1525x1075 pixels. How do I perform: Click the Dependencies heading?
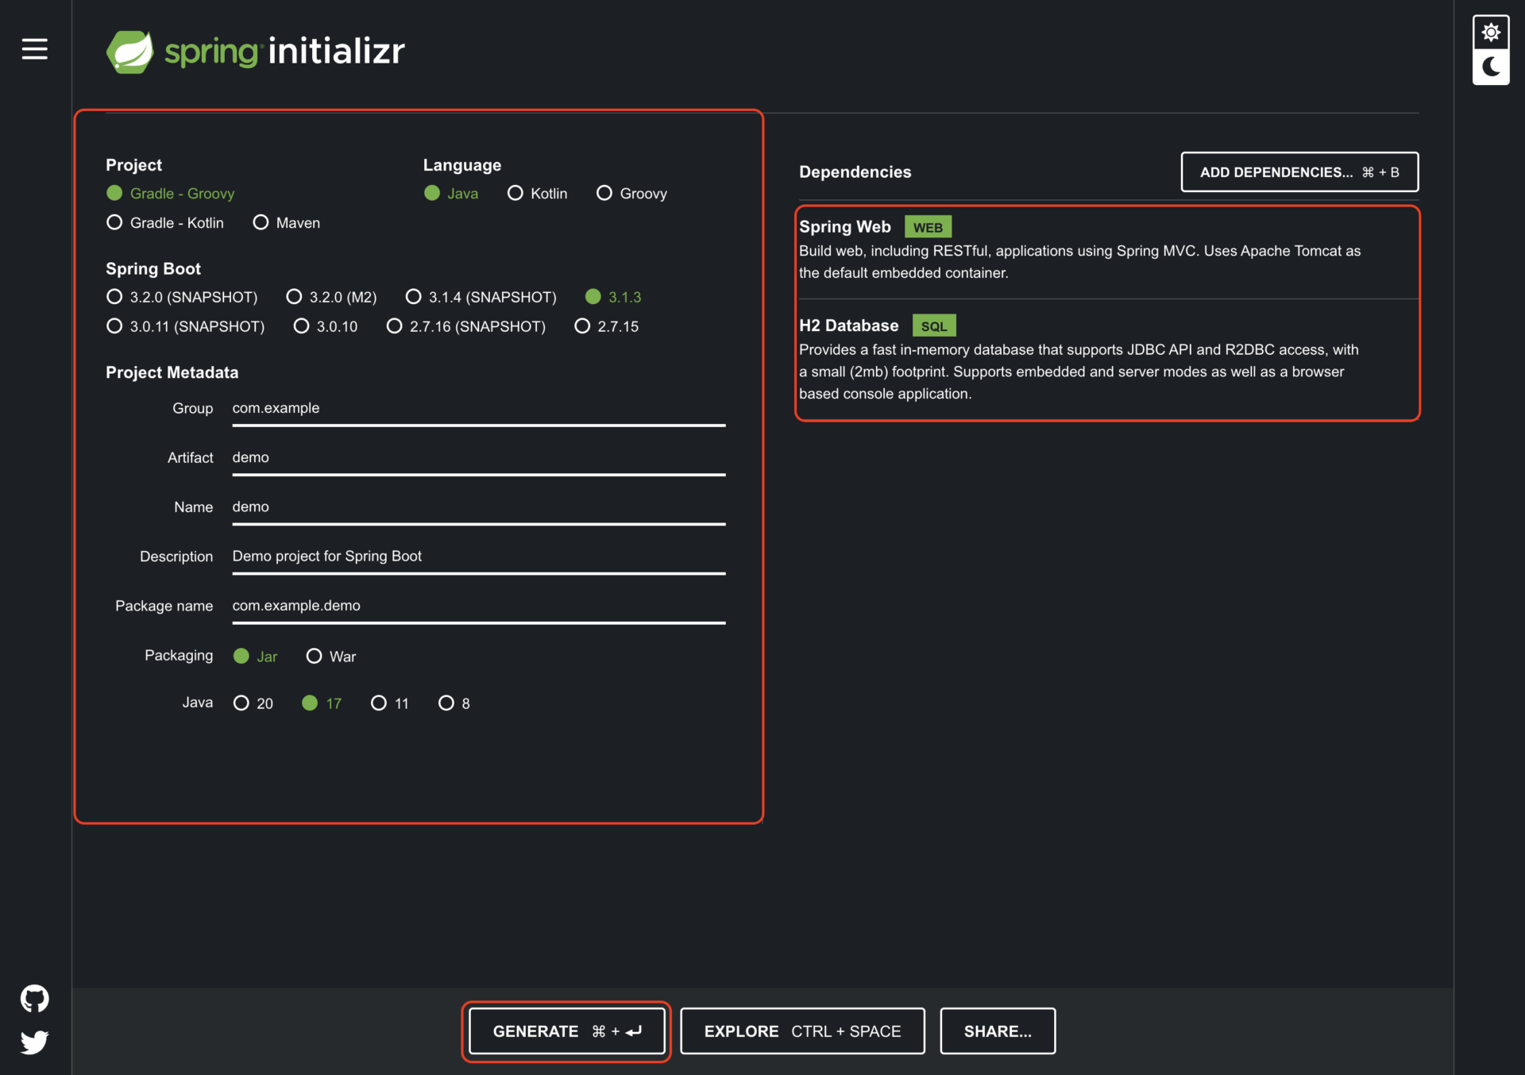[x=855, y=172]
